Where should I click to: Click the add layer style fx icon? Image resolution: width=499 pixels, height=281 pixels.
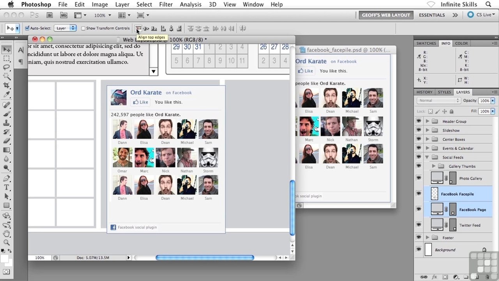click(x=435, y=277)
